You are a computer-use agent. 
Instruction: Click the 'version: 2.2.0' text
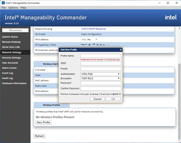click(x=12, y=23)
